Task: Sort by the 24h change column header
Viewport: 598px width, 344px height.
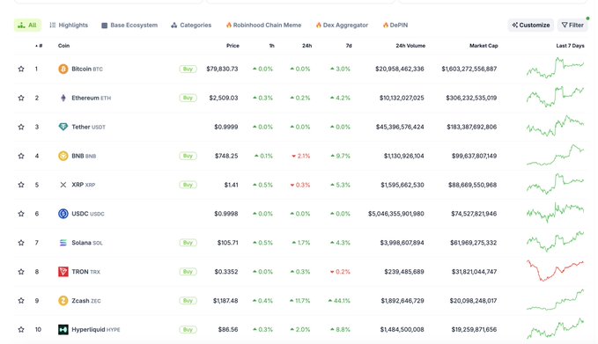Action: point(307,46)
